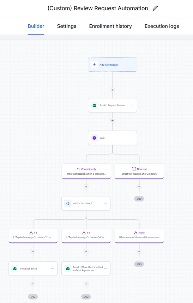Open the Settings tab
The height and width of the screenshot is (303, 193).
coord(67,26)
